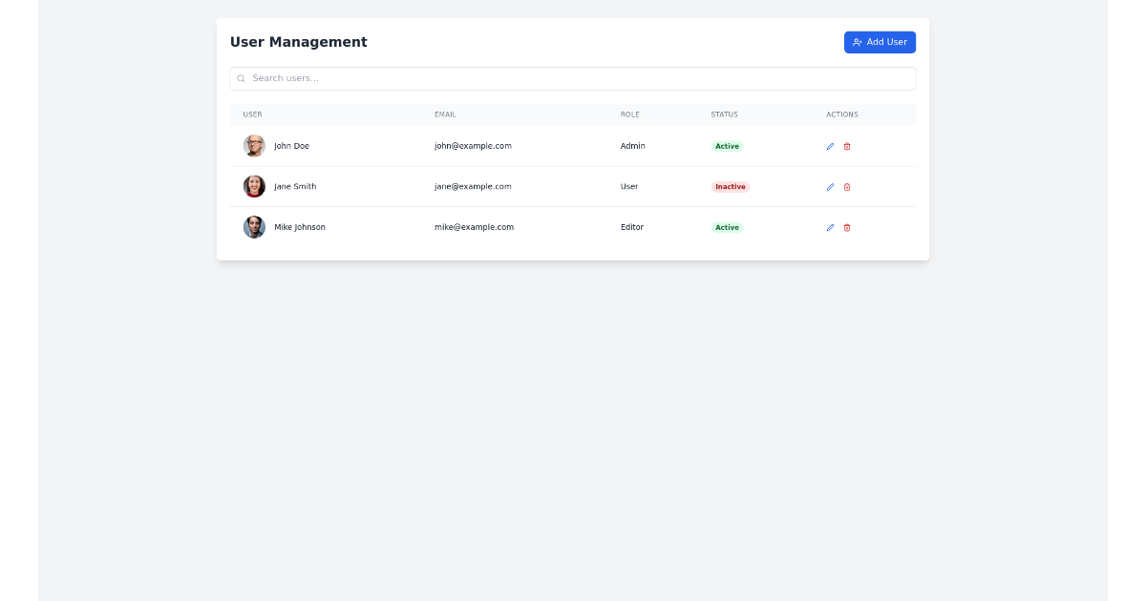This screenshot has height=601, width=1146.
Task: Toggle John Doe's Active status badge
Action: (727, 146)
